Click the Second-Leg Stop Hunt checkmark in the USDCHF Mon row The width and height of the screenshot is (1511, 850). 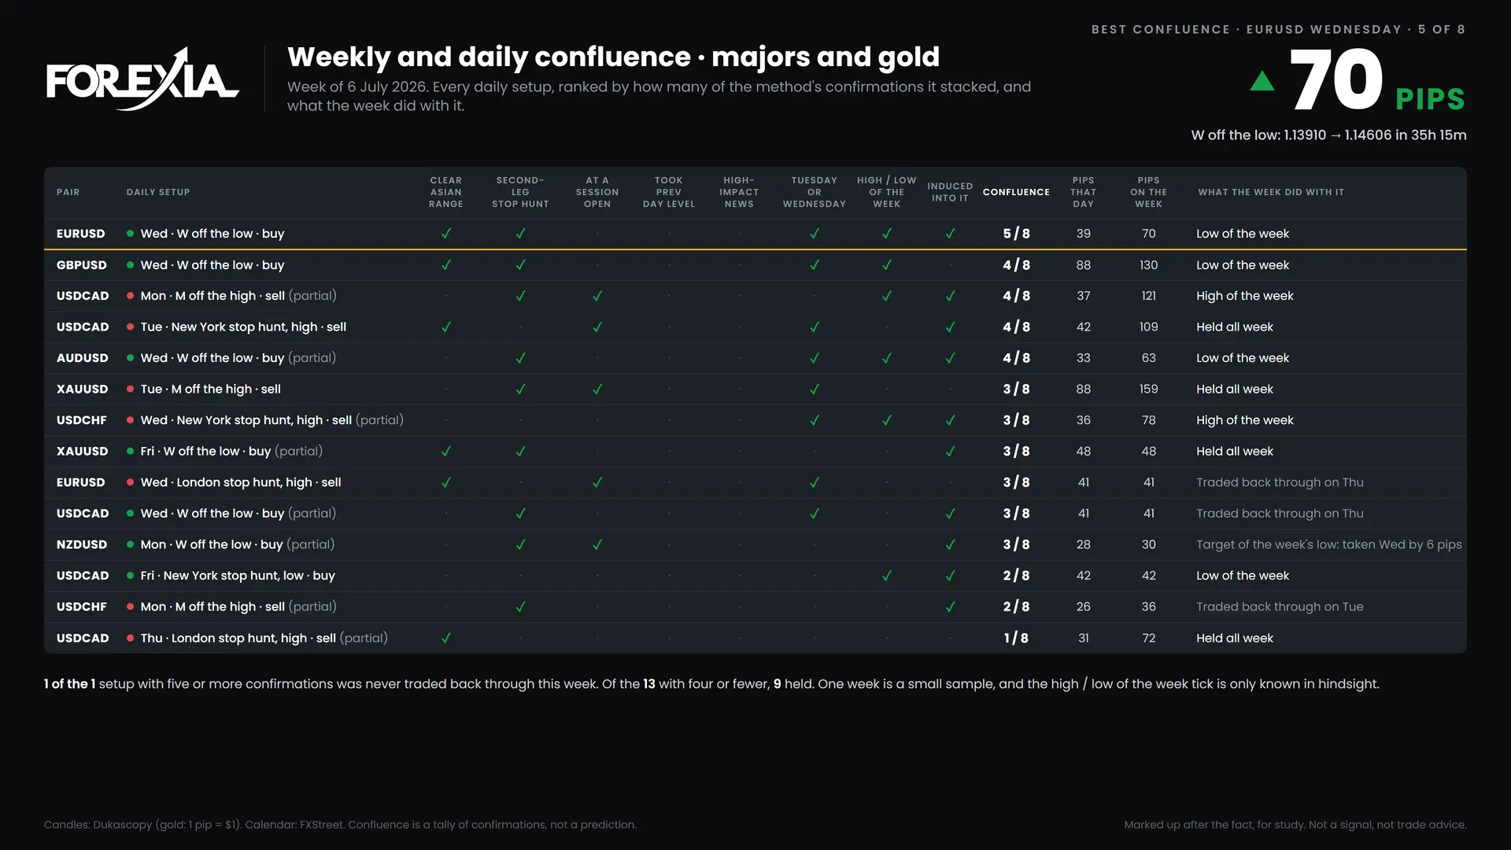click(520, 607)
